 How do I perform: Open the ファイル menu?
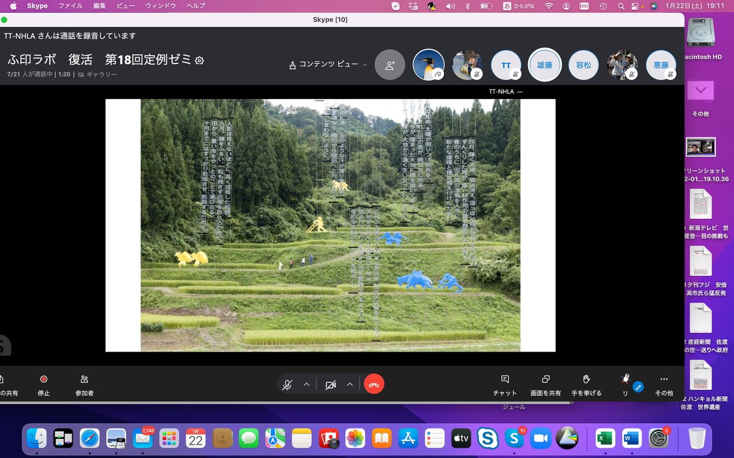tap(71, 6)
